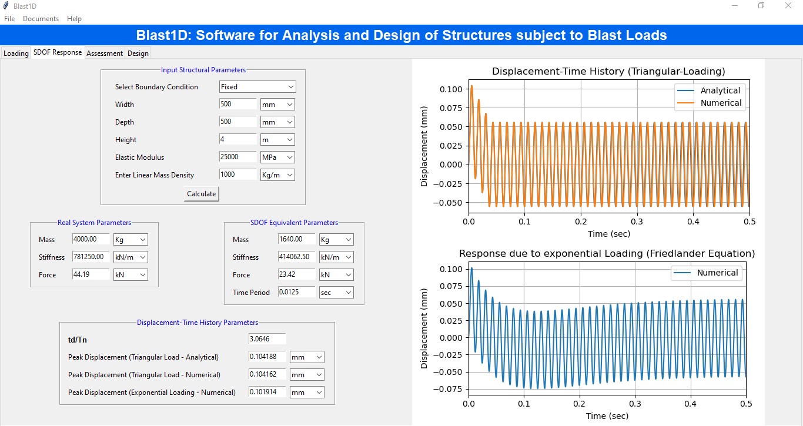This screenshot has width=803, height=426.
Task: Open the Linear Mass Density unit dropdown
Action: [277, 175]
